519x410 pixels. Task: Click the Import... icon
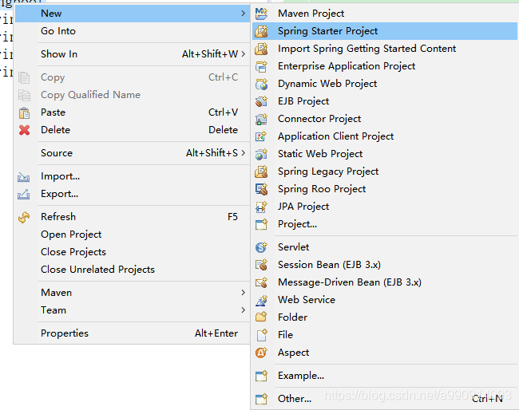[23, 177]
